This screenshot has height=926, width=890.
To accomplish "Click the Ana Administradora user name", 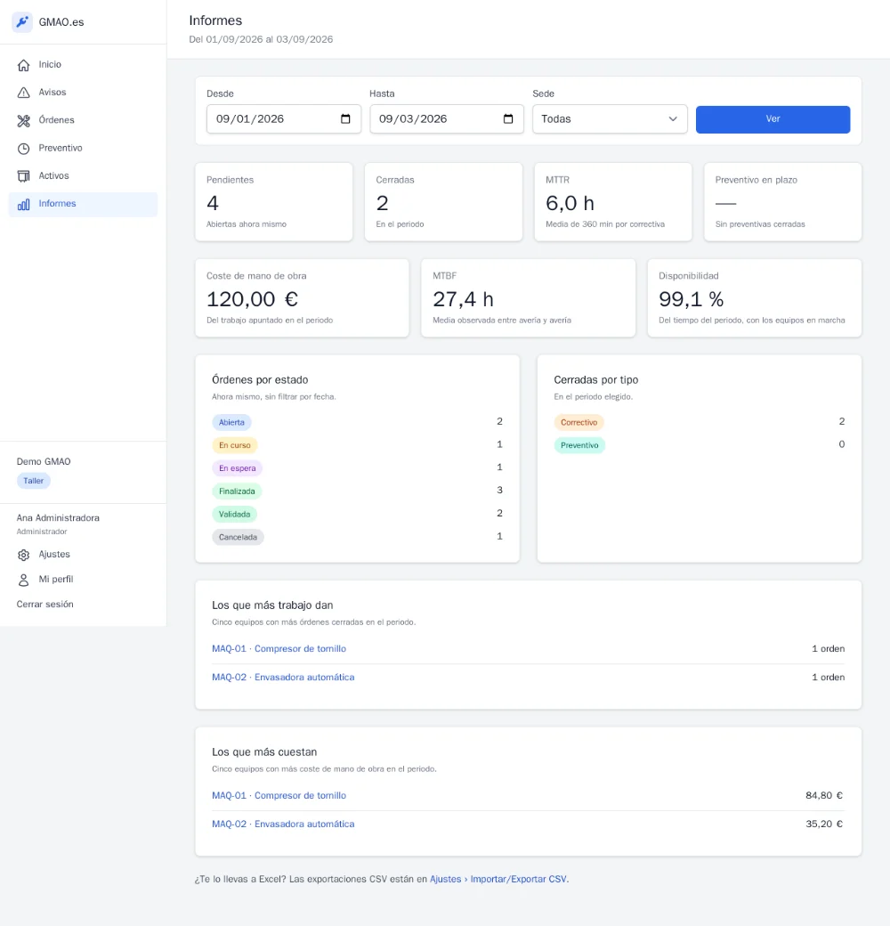I will (x=58, y=518).
